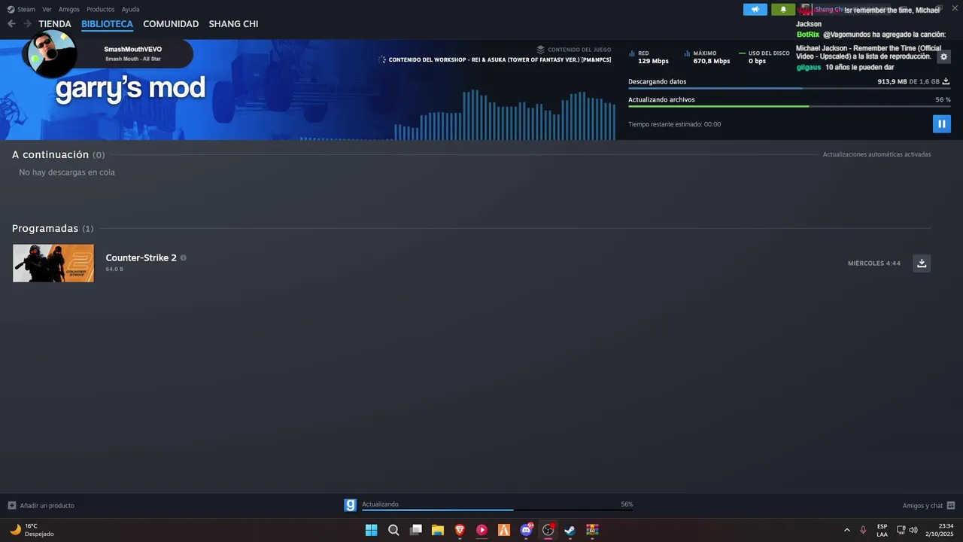
Task: Open the Windows Start menu
Action: pos(371,530)
